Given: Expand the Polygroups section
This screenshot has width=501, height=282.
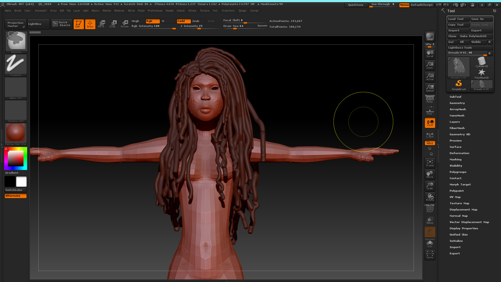Looking at the screenshot, I should pos(458,172).
